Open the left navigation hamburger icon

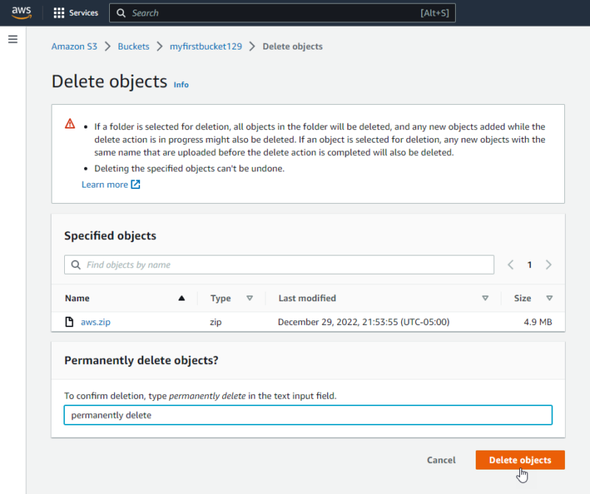pos(13,39)
